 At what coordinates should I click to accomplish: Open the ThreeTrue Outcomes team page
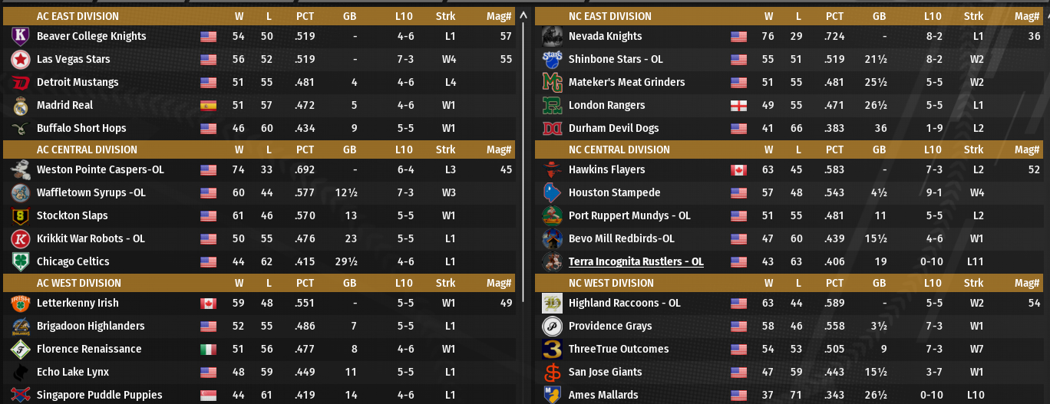(x=618, y=349)
